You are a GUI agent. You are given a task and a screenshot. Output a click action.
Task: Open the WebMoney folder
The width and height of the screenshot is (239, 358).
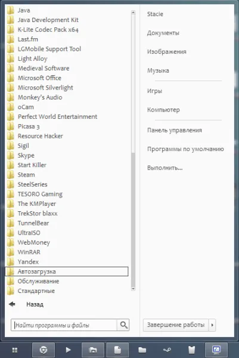pyautogui.click(x=67, y=242)
